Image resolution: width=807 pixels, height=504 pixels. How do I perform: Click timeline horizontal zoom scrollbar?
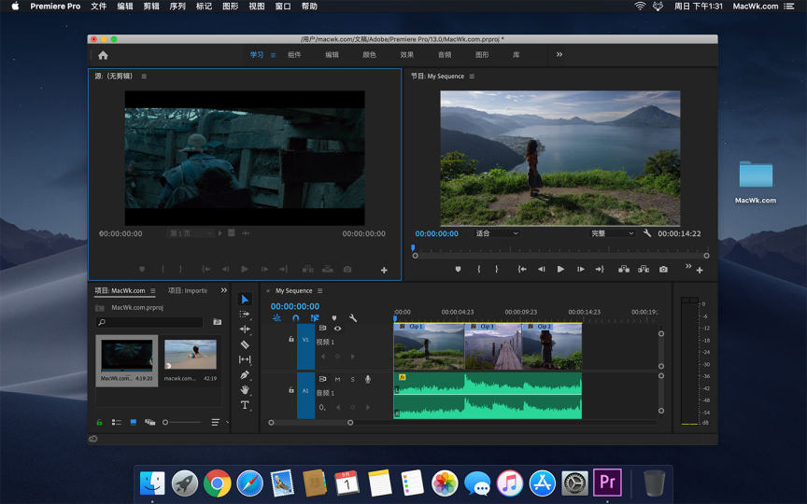click(x=310, y=423)
